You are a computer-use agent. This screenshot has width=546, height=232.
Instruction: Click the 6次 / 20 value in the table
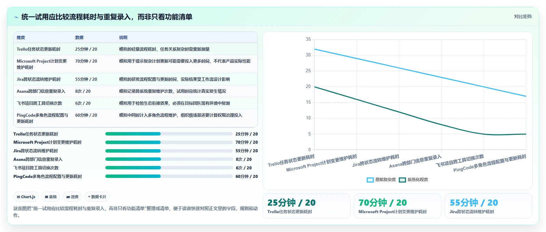pyautogui.click(x=83, y=103)
